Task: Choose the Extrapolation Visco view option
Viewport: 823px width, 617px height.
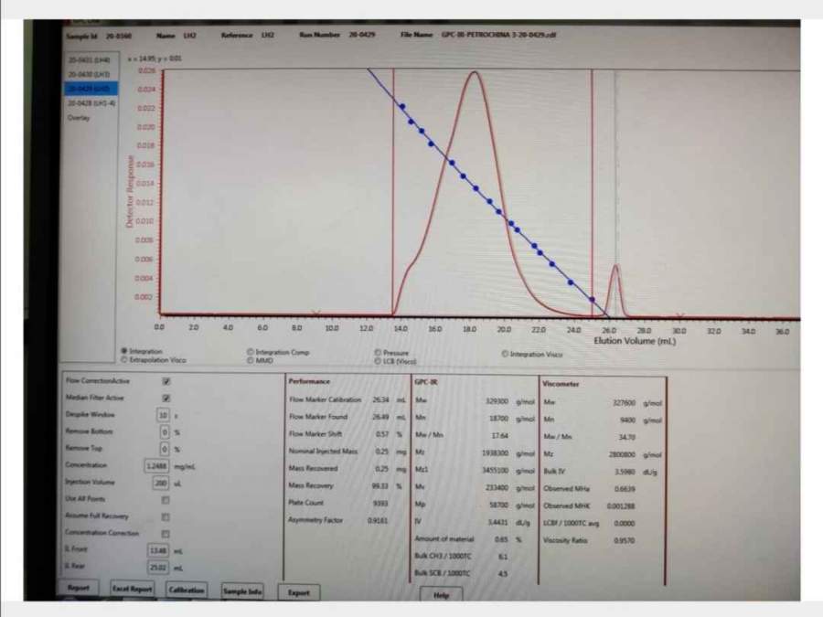Action: pyautogui.click(x=124, y=359)
